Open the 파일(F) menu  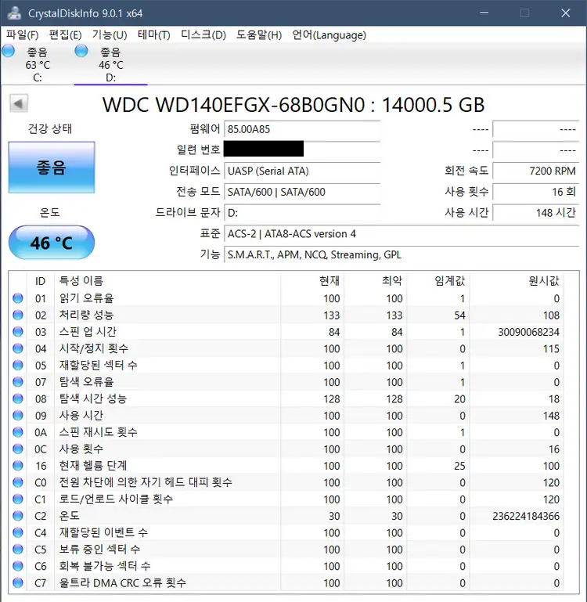(22, 35)
